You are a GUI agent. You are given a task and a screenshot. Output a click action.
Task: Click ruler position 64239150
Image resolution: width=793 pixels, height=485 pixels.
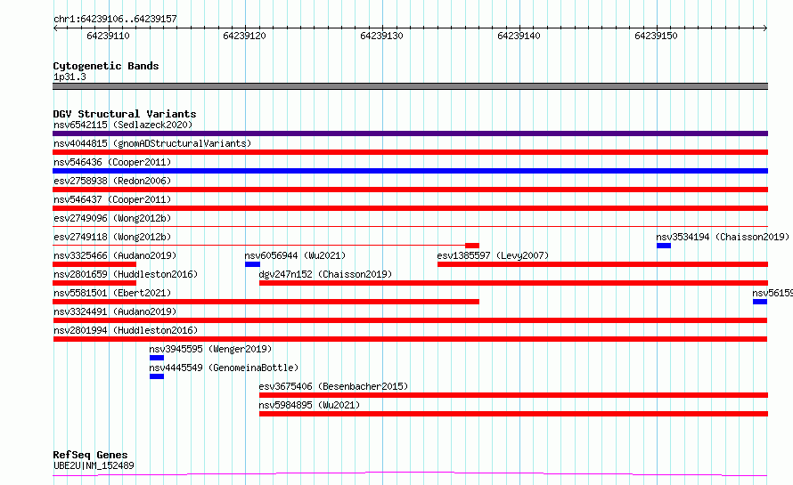pos(656,36)
